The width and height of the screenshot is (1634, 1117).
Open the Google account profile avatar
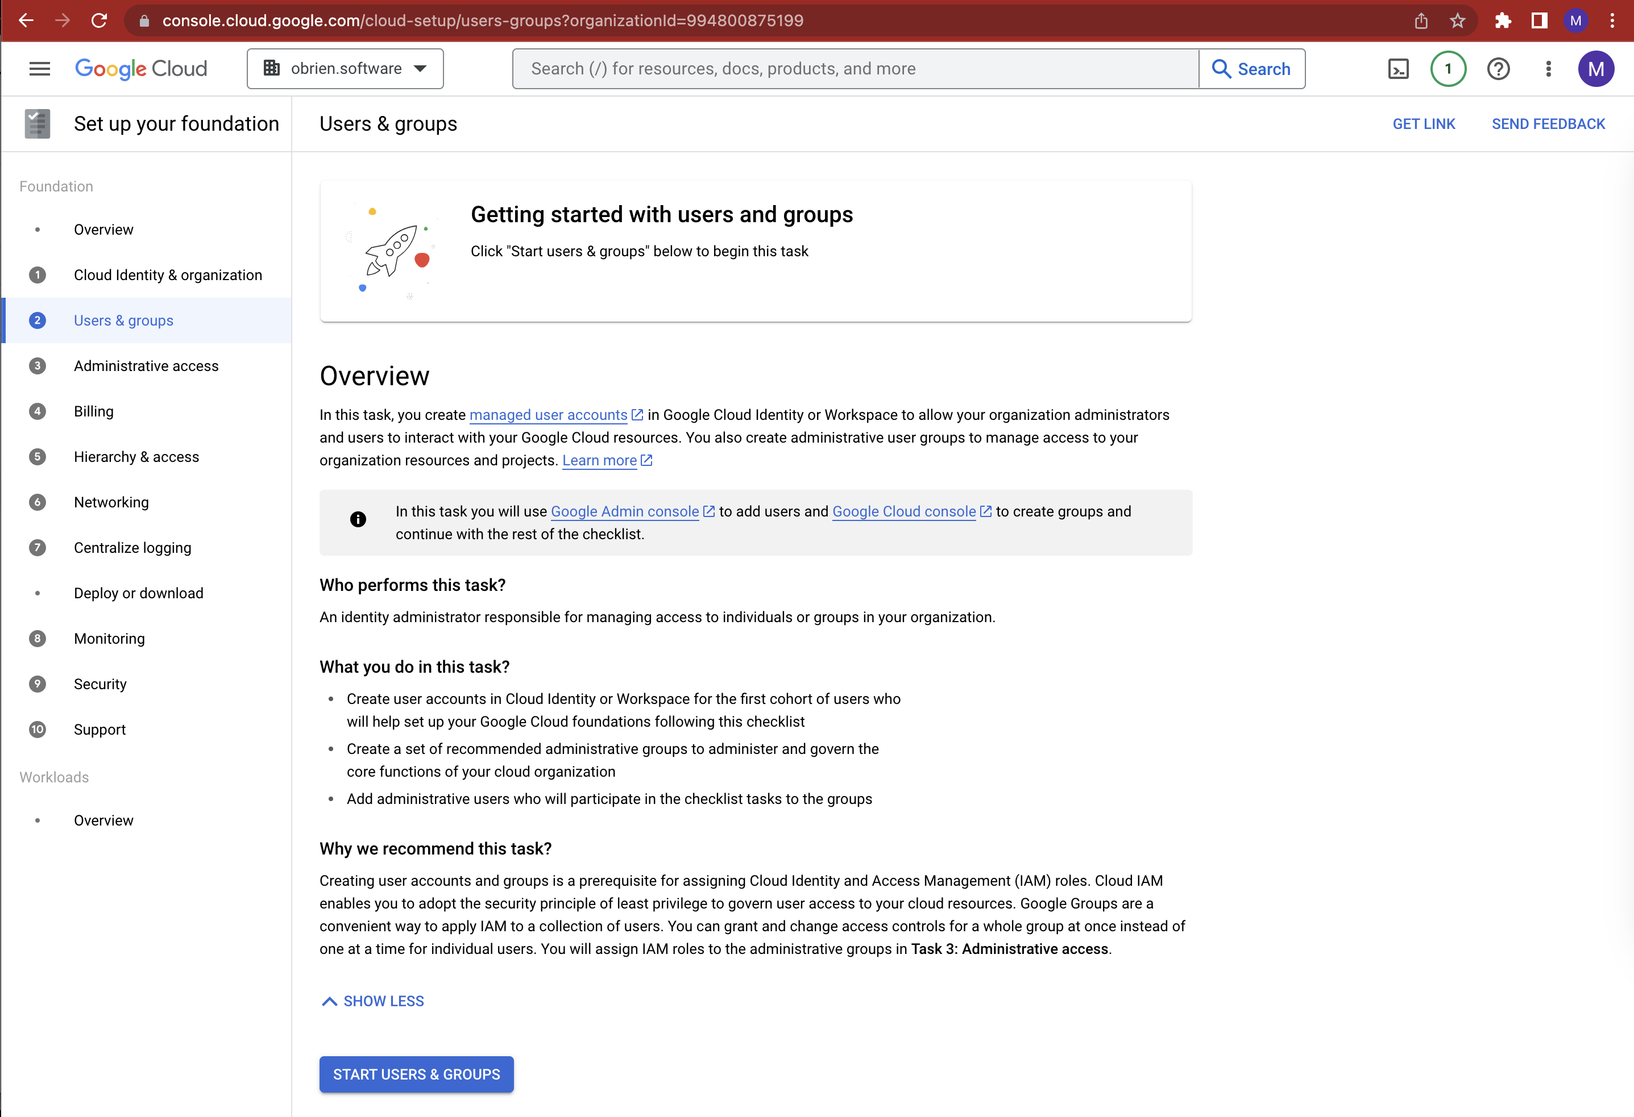[1596, 68]
